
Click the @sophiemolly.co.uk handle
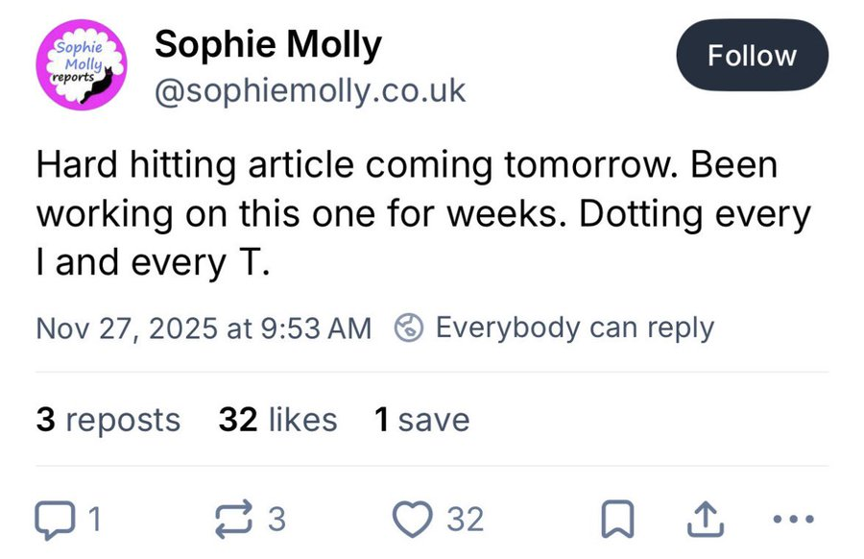click(309, 91)
